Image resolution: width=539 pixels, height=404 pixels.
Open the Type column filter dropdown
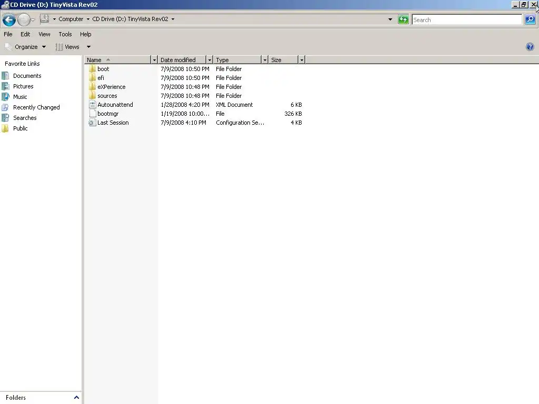pyautogui.click(x=265, y=60)
